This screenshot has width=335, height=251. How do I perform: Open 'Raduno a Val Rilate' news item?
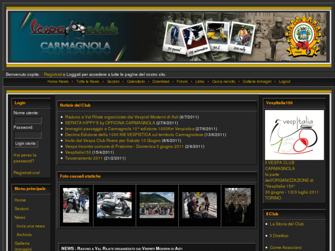tap(122, 117)
